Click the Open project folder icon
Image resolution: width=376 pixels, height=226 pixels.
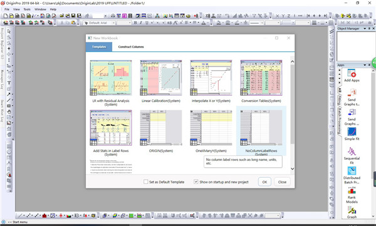pyautogui.click(x=62, y=16)
